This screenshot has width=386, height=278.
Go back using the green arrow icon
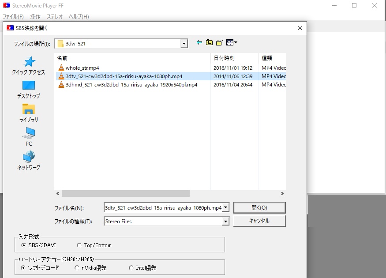tap(199, 43)
